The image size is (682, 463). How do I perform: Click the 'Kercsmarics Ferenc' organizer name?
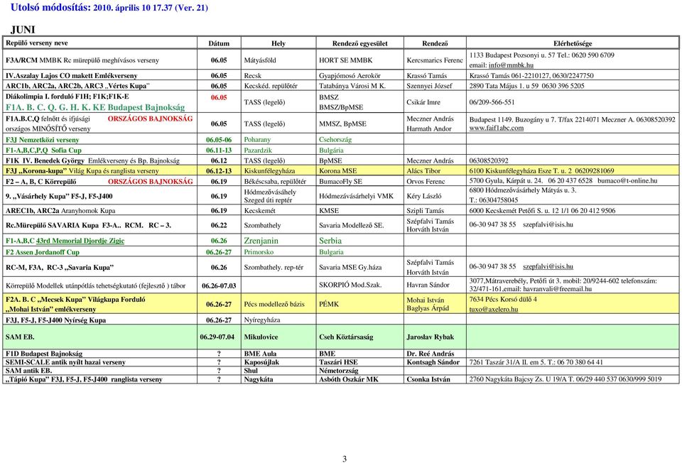(x=435, y=60)
